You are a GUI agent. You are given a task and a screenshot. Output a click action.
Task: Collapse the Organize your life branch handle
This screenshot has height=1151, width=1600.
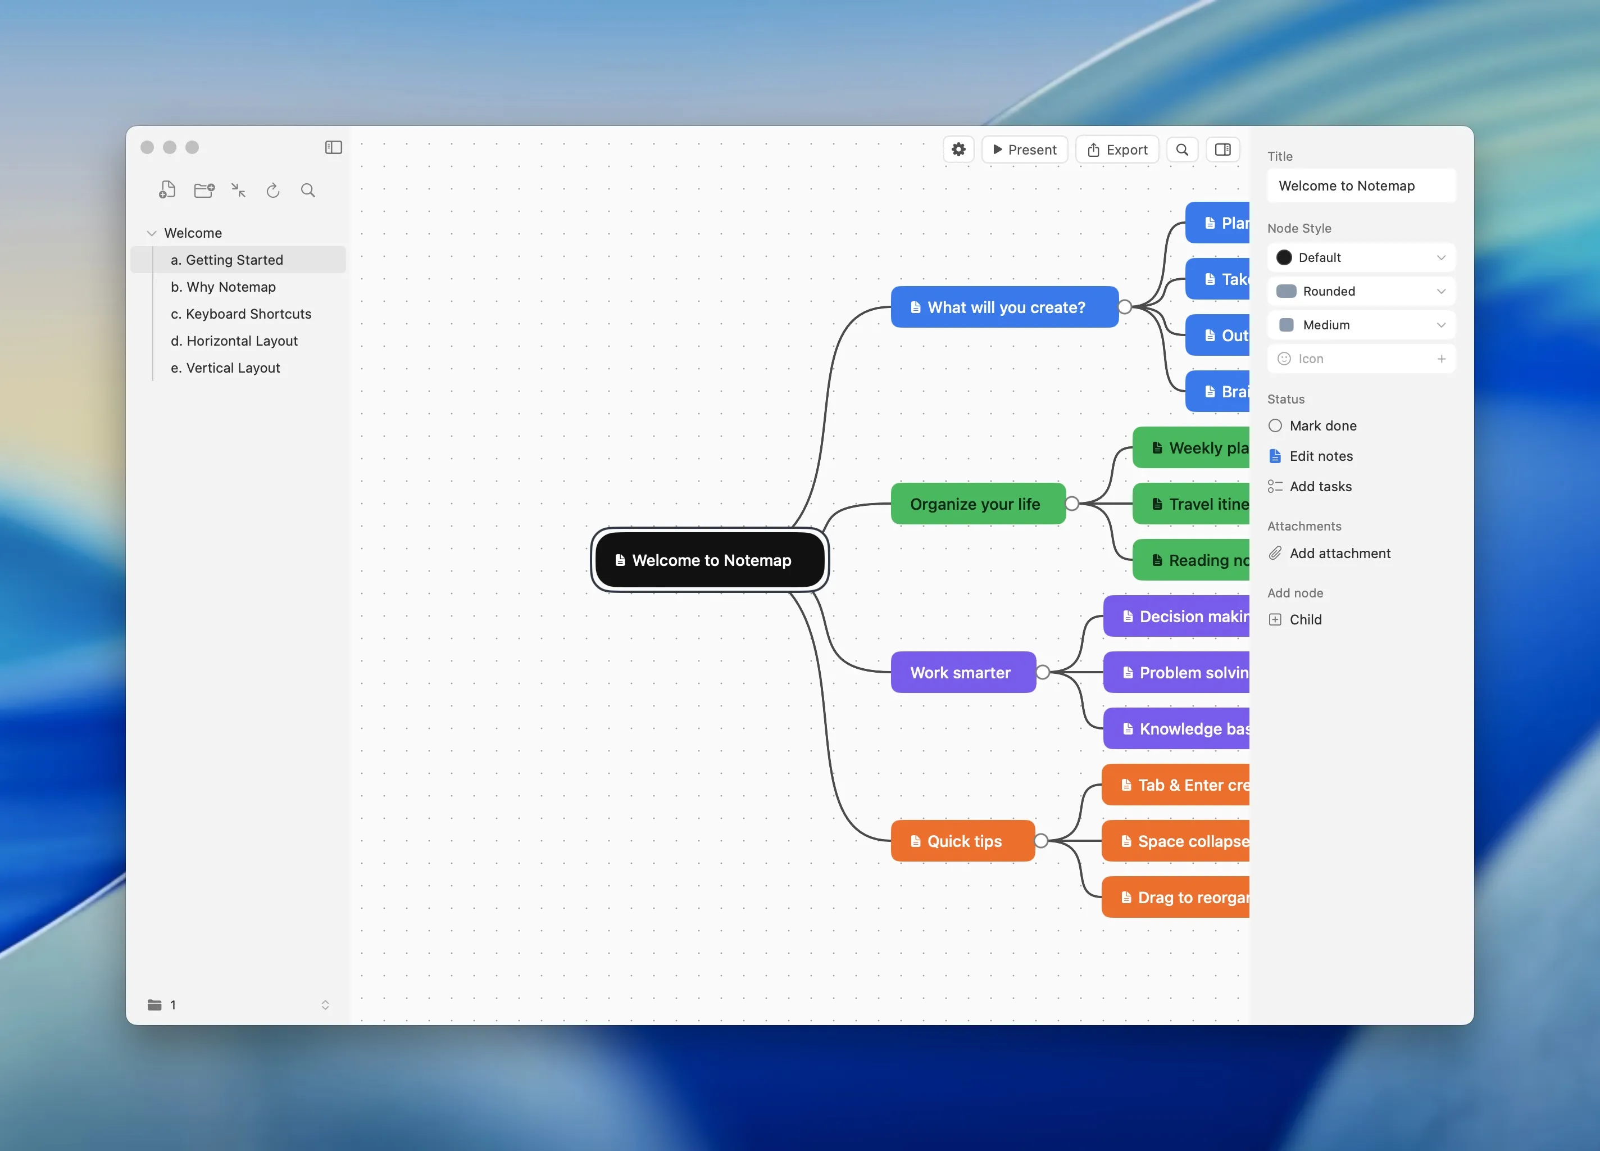point(1071,503)
